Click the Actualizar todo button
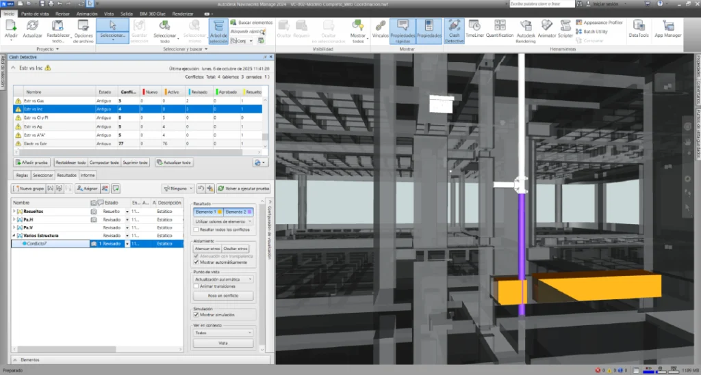Viewport: 701px width, 375px height. coord(174,163)
